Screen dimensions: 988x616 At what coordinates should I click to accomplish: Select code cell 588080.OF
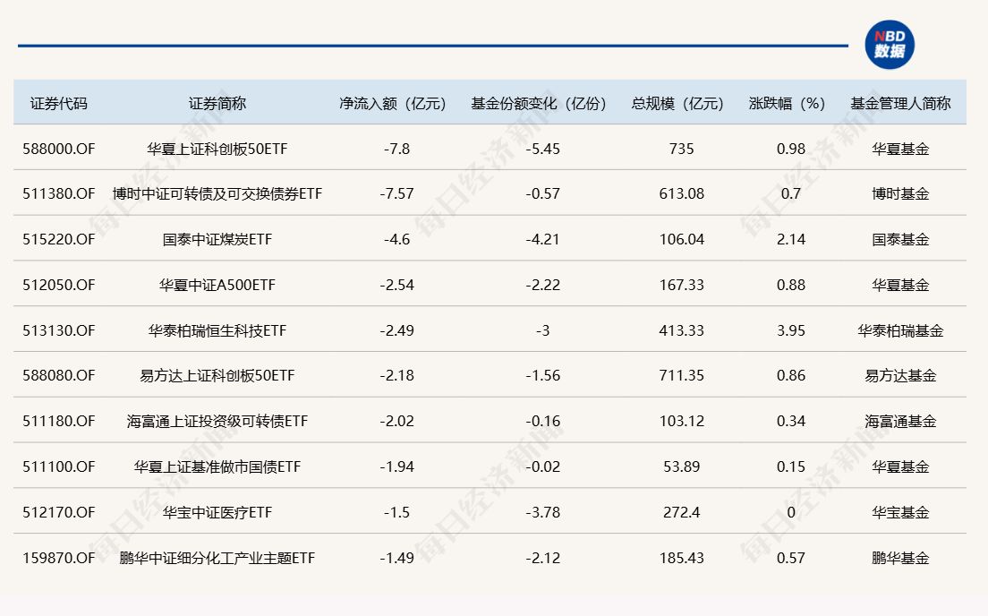pyautogui.click(x=58, y=376)
